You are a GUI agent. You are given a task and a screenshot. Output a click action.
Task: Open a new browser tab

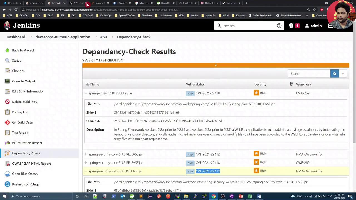(246, 3)
